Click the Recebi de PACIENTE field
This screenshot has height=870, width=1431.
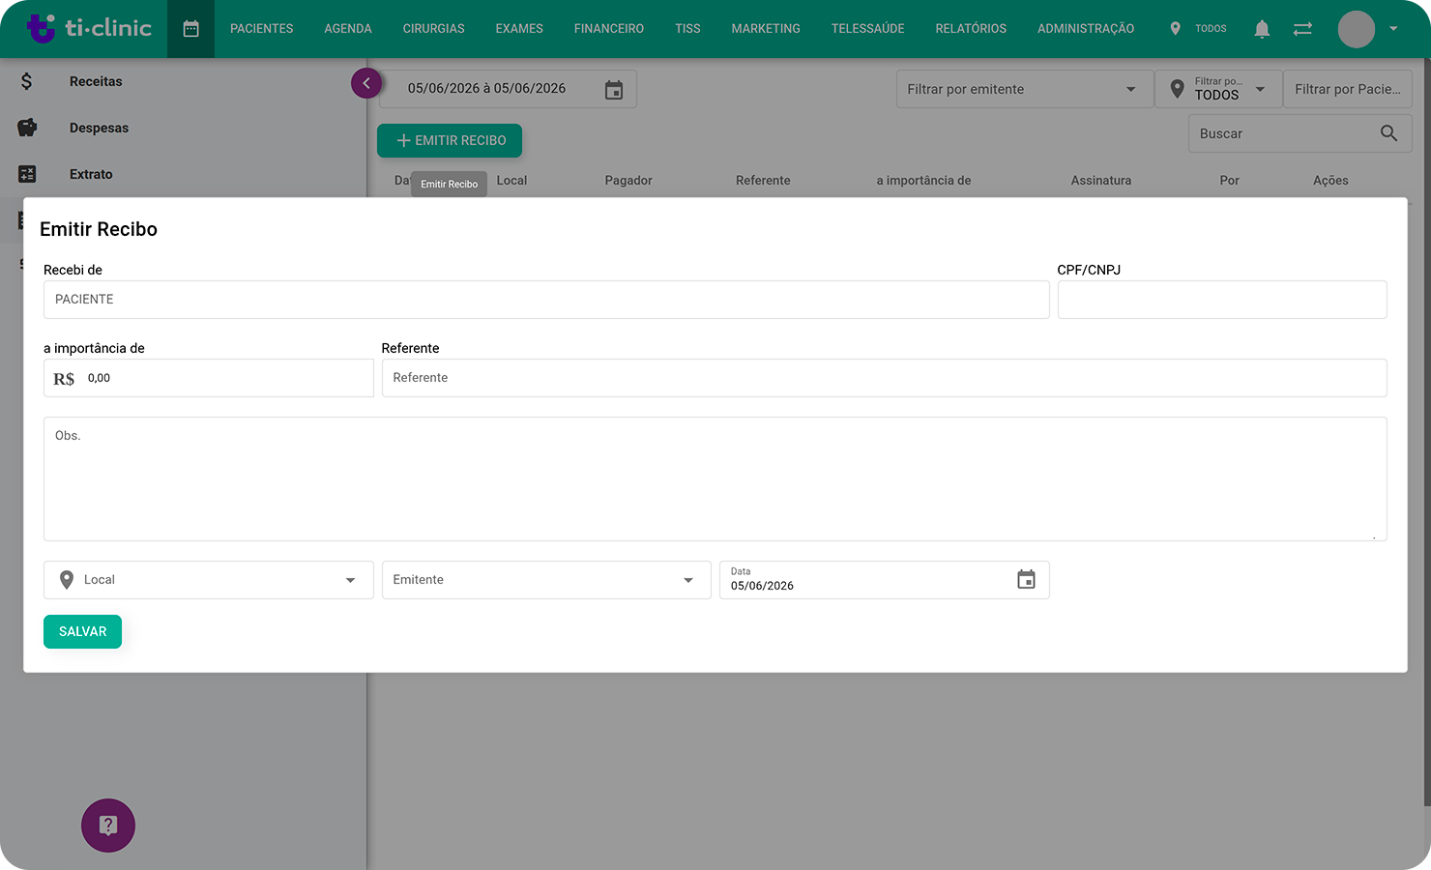pos(546,300)
